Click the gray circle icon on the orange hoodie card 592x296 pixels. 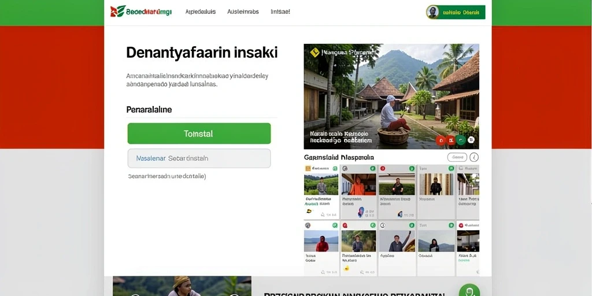tap(345, 168)
